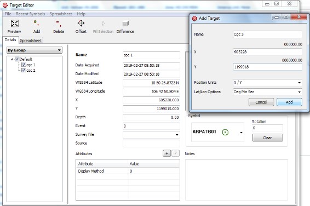Select coc 1 in the target tree
The height and width of the screenshot is (206, 310).
(31, 65)
